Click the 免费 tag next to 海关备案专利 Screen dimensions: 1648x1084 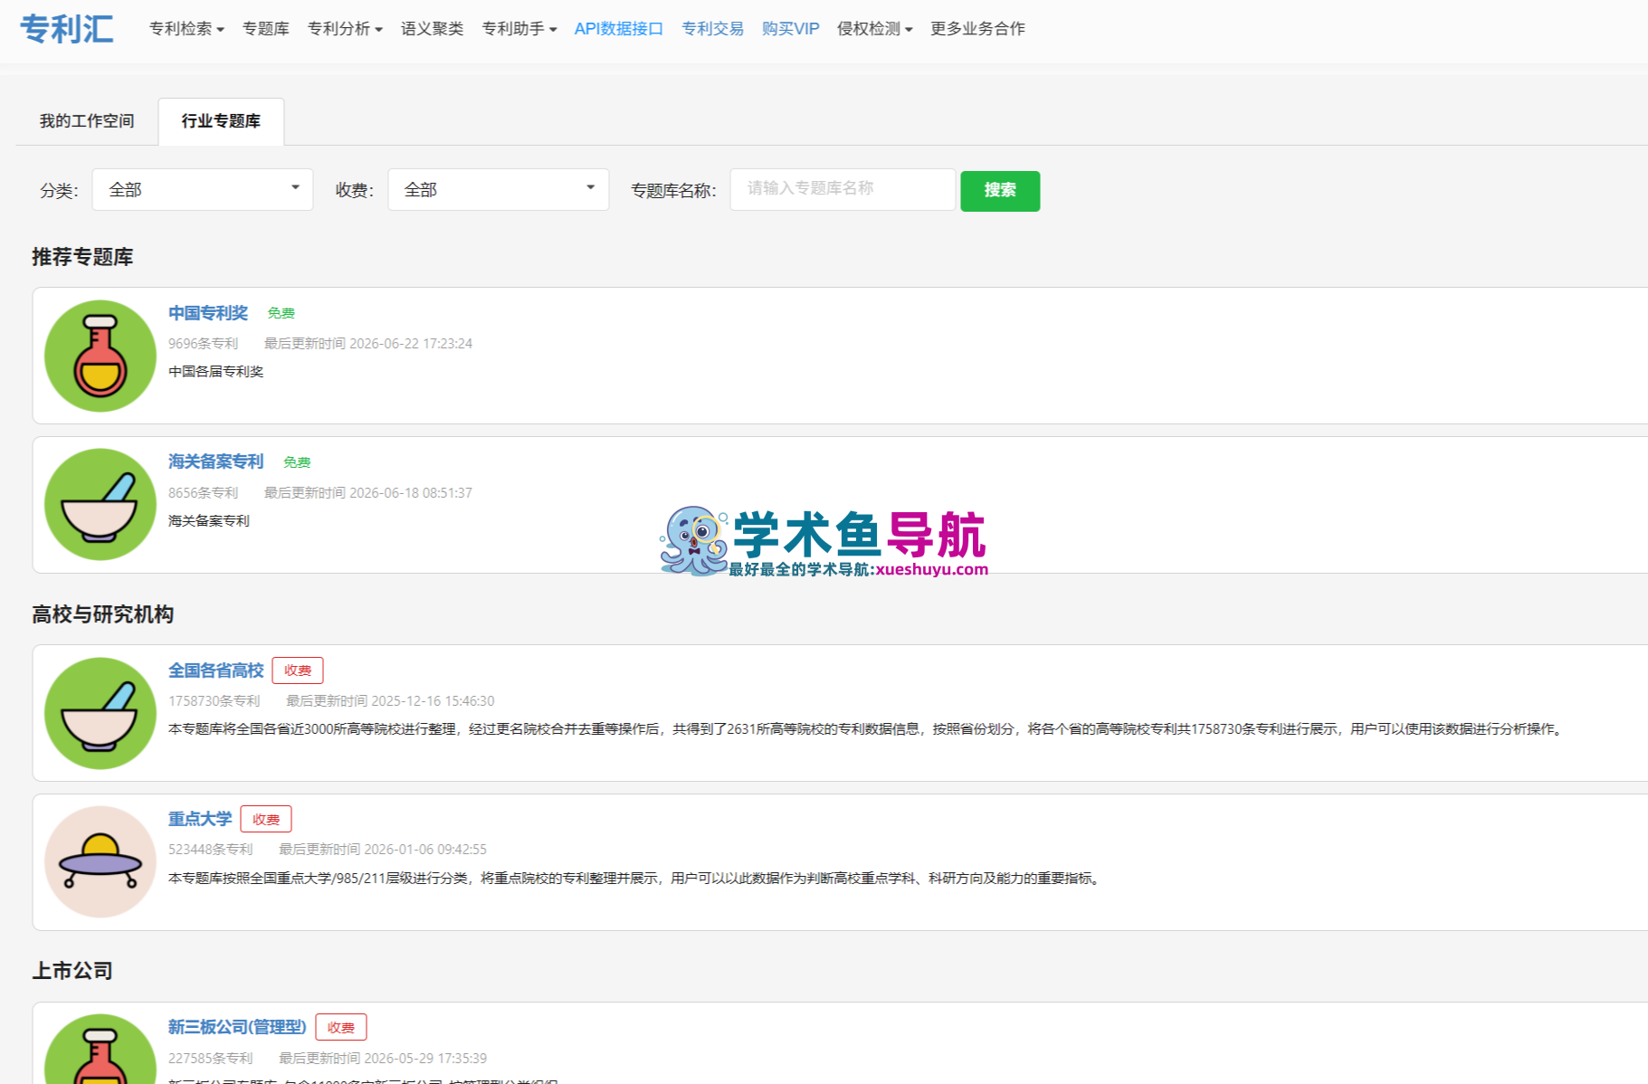[x=297, y=462]
